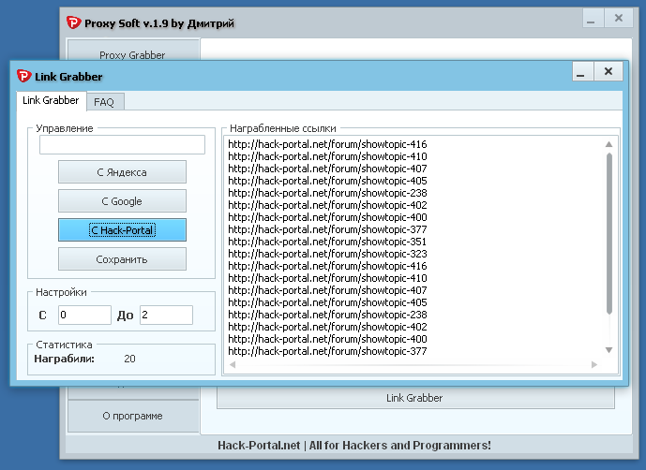This screenshot has height=470, width=646.
Task: Minimize the Link Grabber dialog
Action: point(583,71)
